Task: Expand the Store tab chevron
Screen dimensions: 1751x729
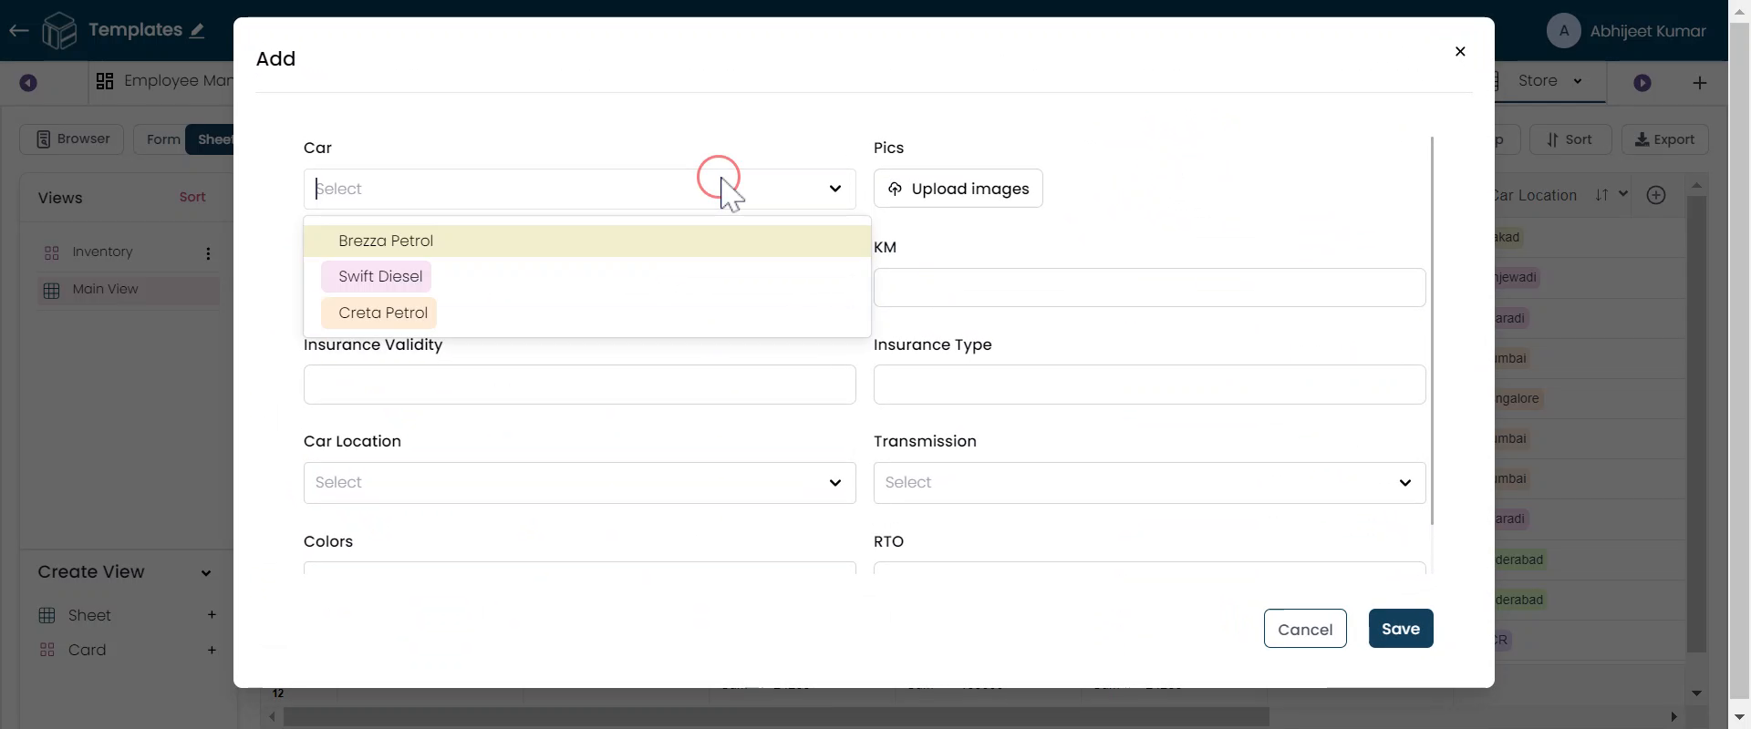Action: coord(1578,81)
